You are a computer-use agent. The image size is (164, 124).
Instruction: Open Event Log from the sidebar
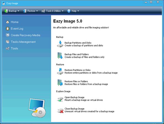[17, 29]
